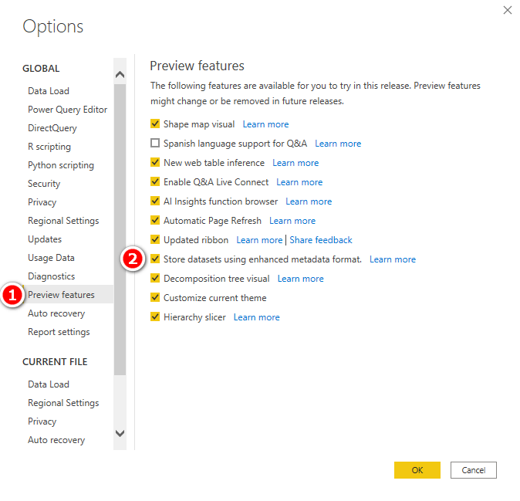Click the Cancel button

473,470
